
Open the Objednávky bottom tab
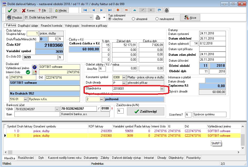(176, 158)
